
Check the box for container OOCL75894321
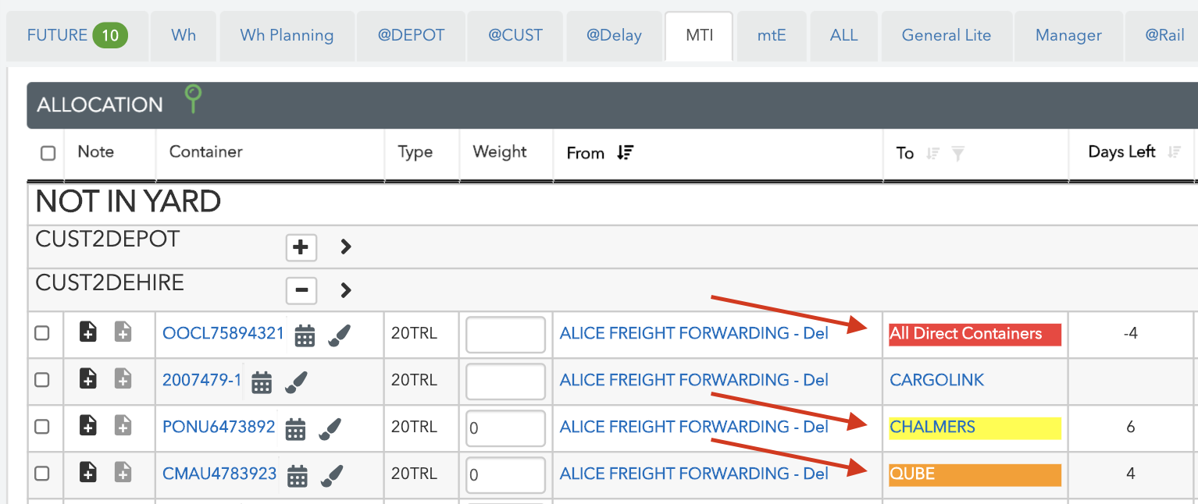click(42, 333)
